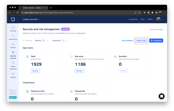Image resolution: width=174 pixels, height=111 pixels.
Task: Click the PREVIEW badge
Action: [x=65, y=29]
